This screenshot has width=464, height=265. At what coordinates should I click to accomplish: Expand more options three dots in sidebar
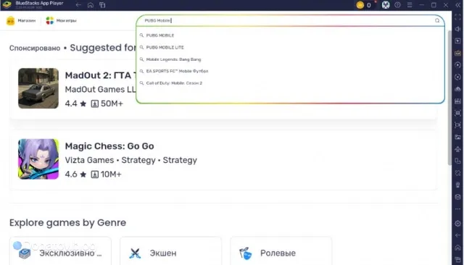point(457,209)
